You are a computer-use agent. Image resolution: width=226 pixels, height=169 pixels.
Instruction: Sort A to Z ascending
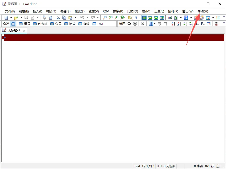point(173,24)
